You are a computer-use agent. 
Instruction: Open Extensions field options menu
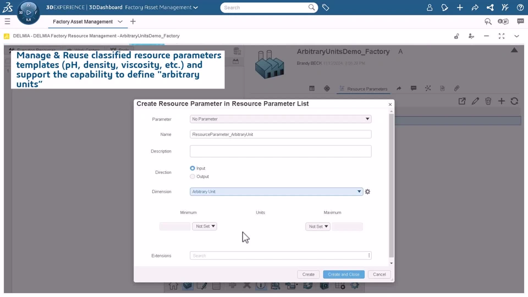[369, 256]
